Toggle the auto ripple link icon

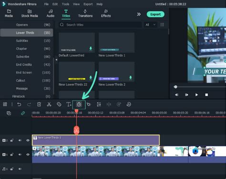click(x=23, y=113)
